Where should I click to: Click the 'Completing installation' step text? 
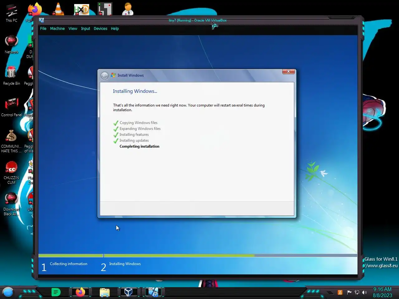click(x=139, y=146)
